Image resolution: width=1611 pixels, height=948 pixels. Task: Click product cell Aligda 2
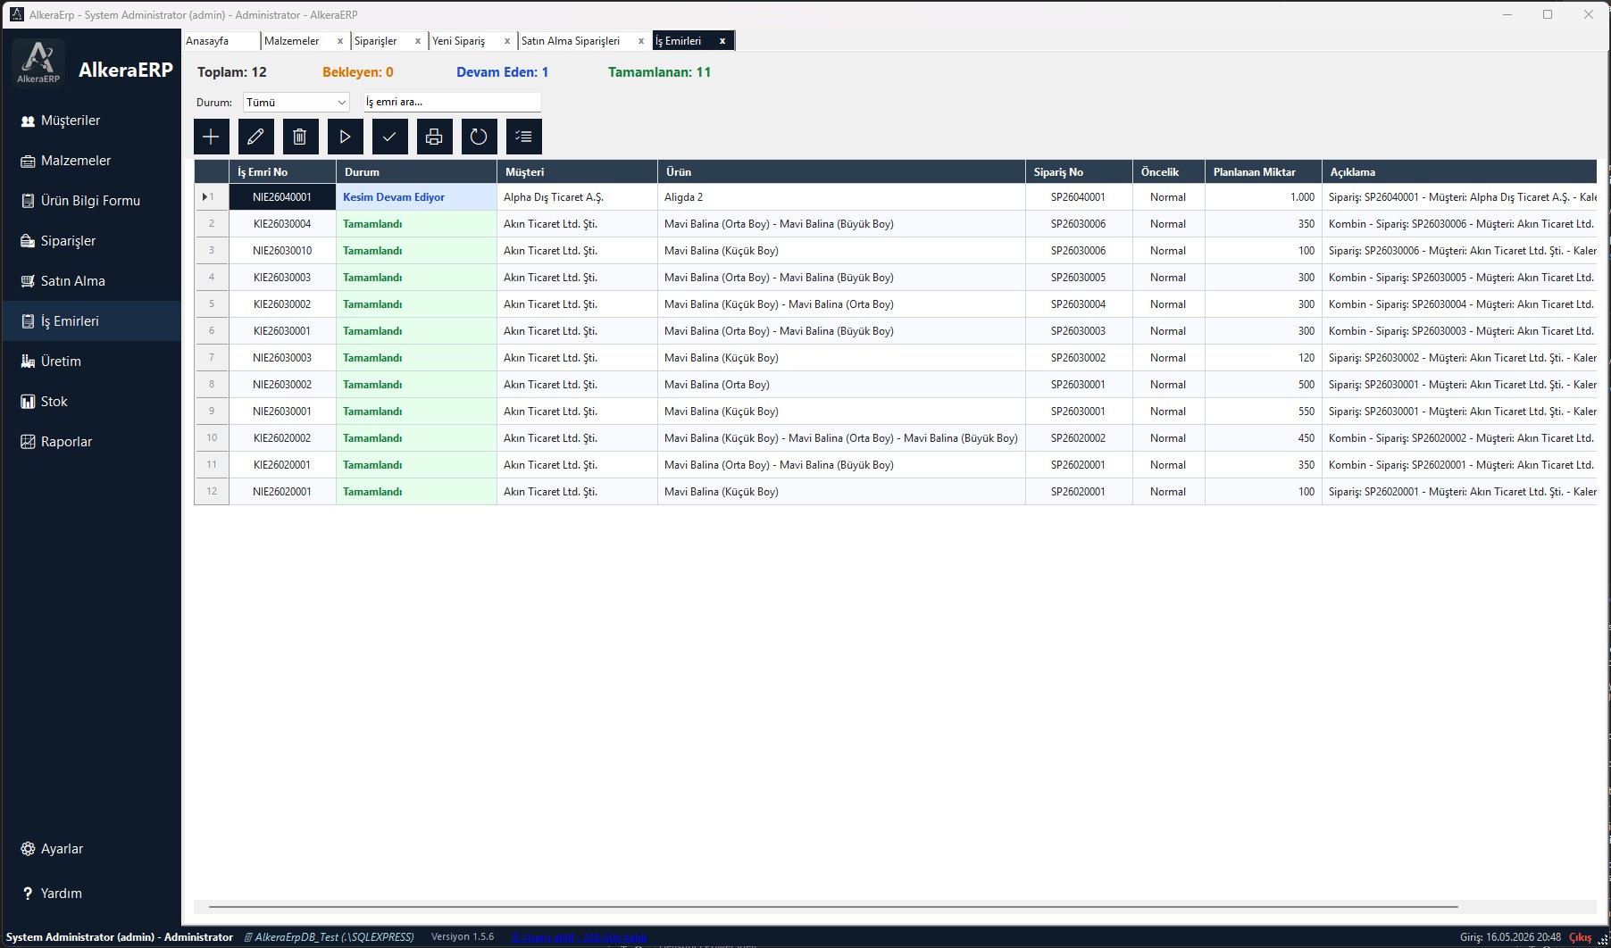click(842, 197)
